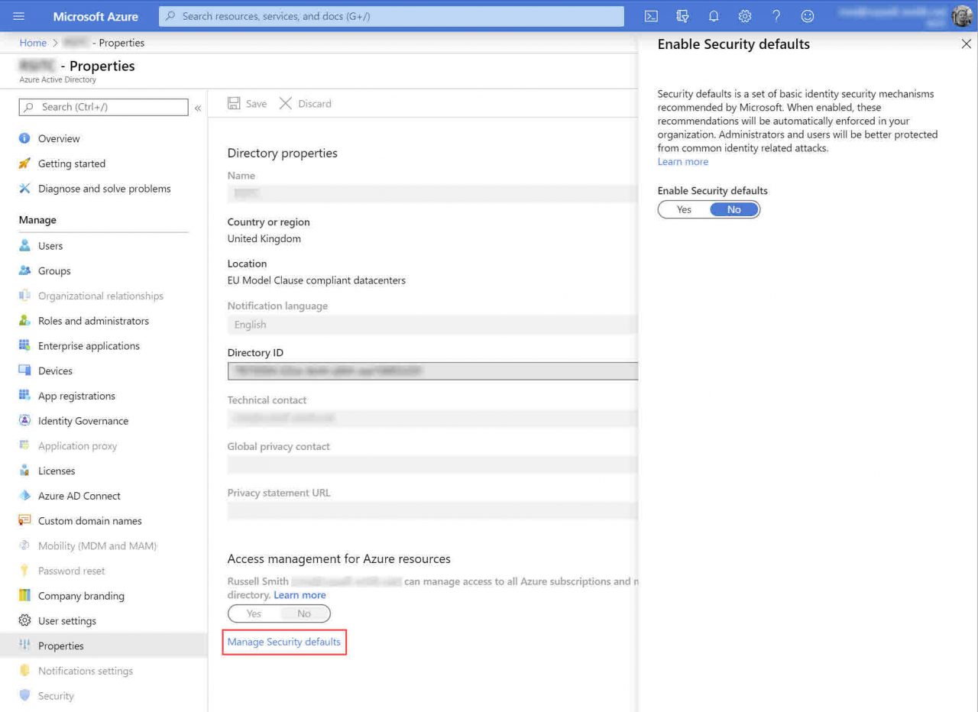Viewport: 978px width, 712px height.
Task: Set Enable Security defaults to No
Action: (734, 209)
